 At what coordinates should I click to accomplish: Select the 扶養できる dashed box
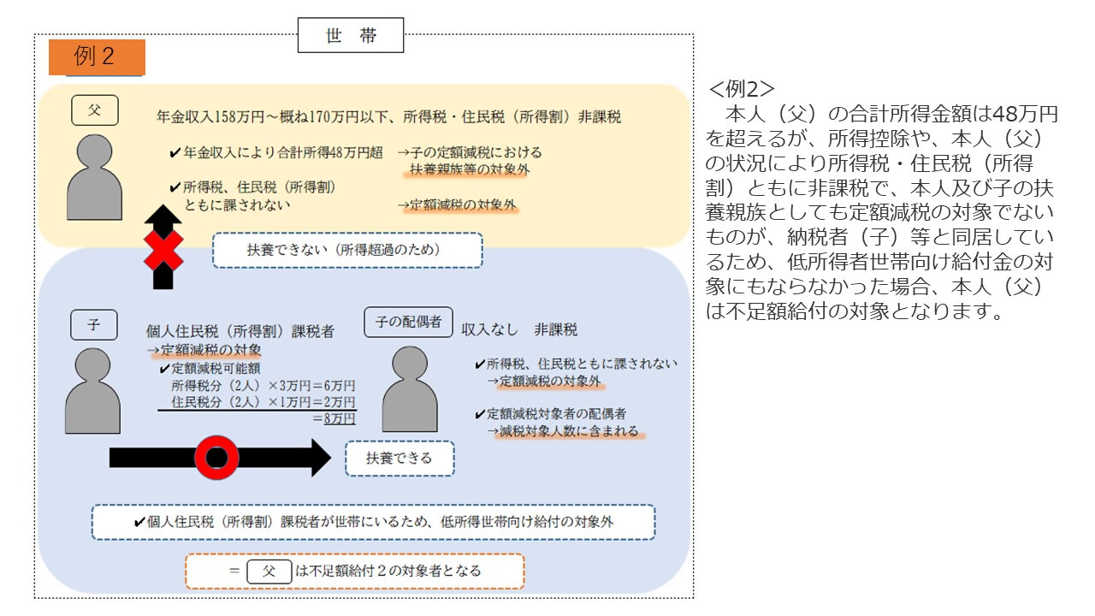399,459
